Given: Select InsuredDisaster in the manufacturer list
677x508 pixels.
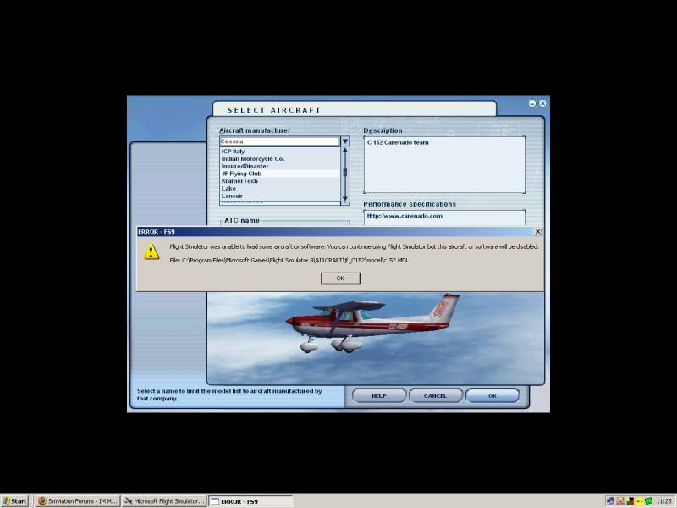Looking at the screenshot, I should click(245, 166).
